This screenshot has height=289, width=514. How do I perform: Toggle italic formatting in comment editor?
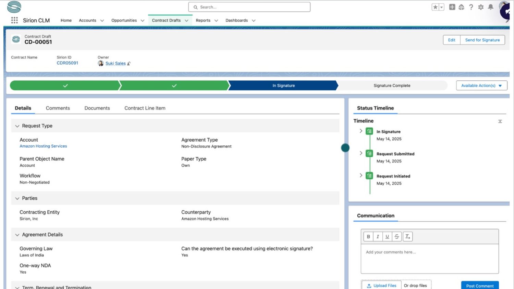pyautogui.click(x=378, y=236)
